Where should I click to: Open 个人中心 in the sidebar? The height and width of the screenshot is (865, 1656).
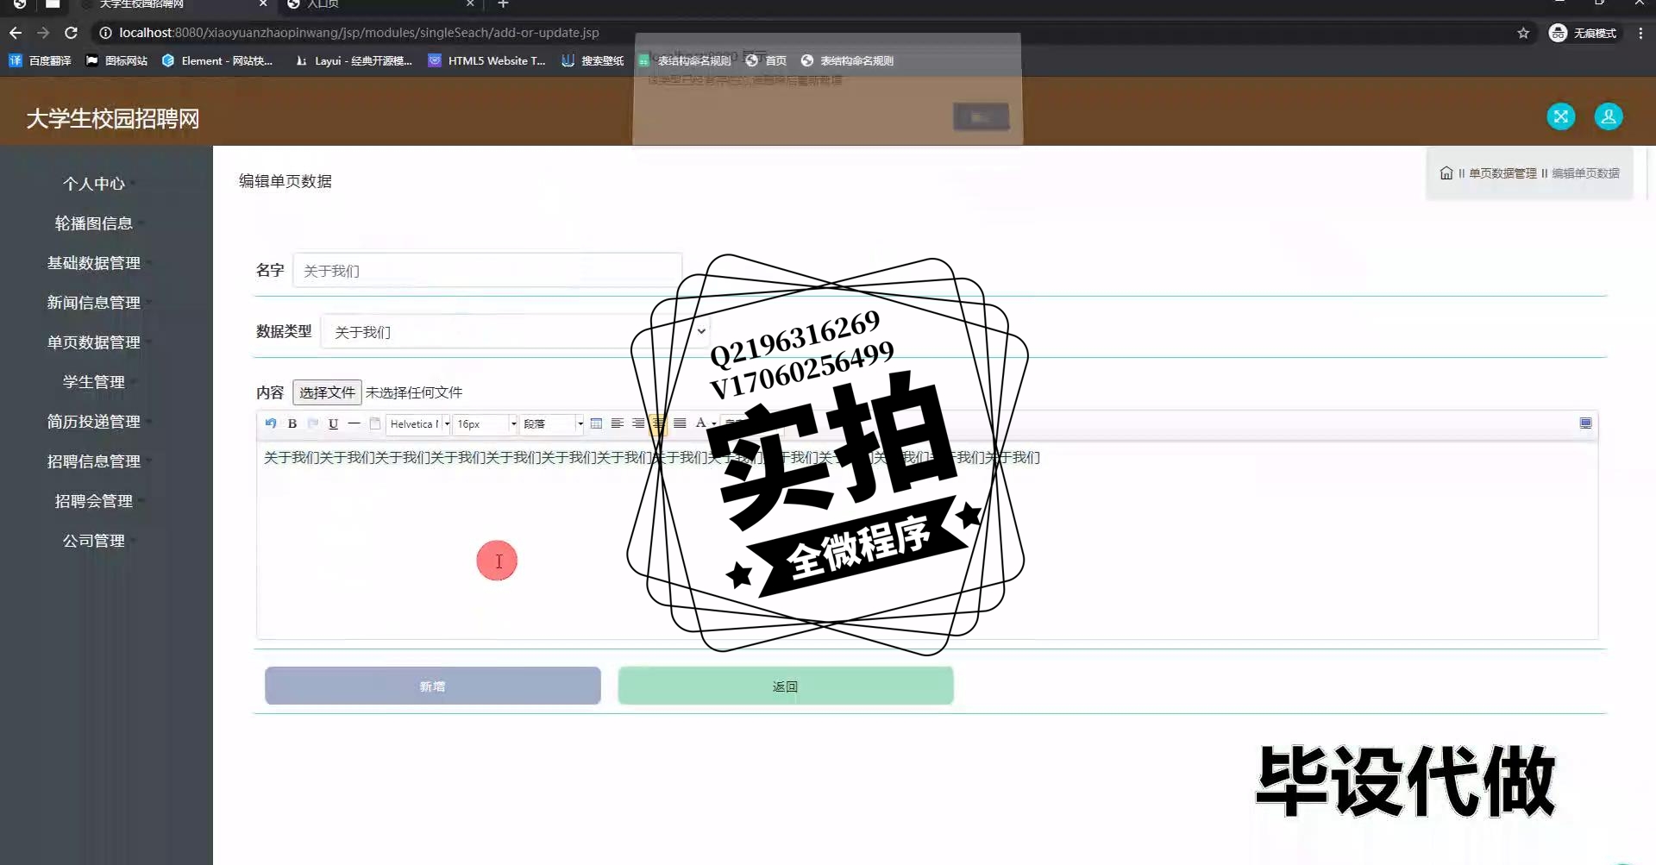pos(94,184)
